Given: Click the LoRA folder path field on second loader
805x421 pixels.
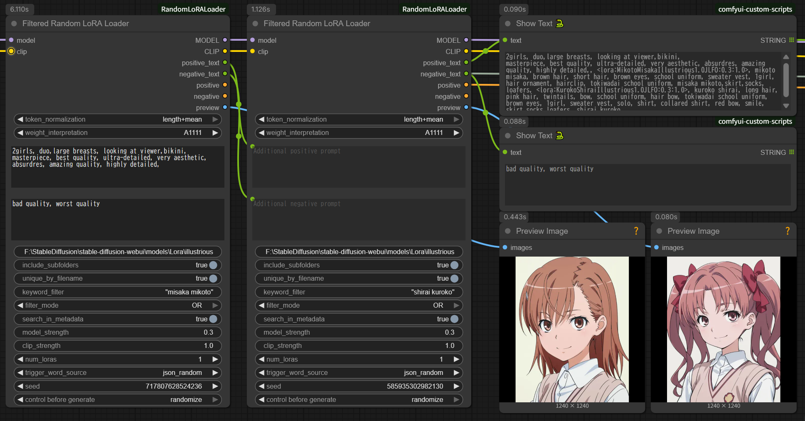Looking at the screenshot, I should click(x=359, y=252).
